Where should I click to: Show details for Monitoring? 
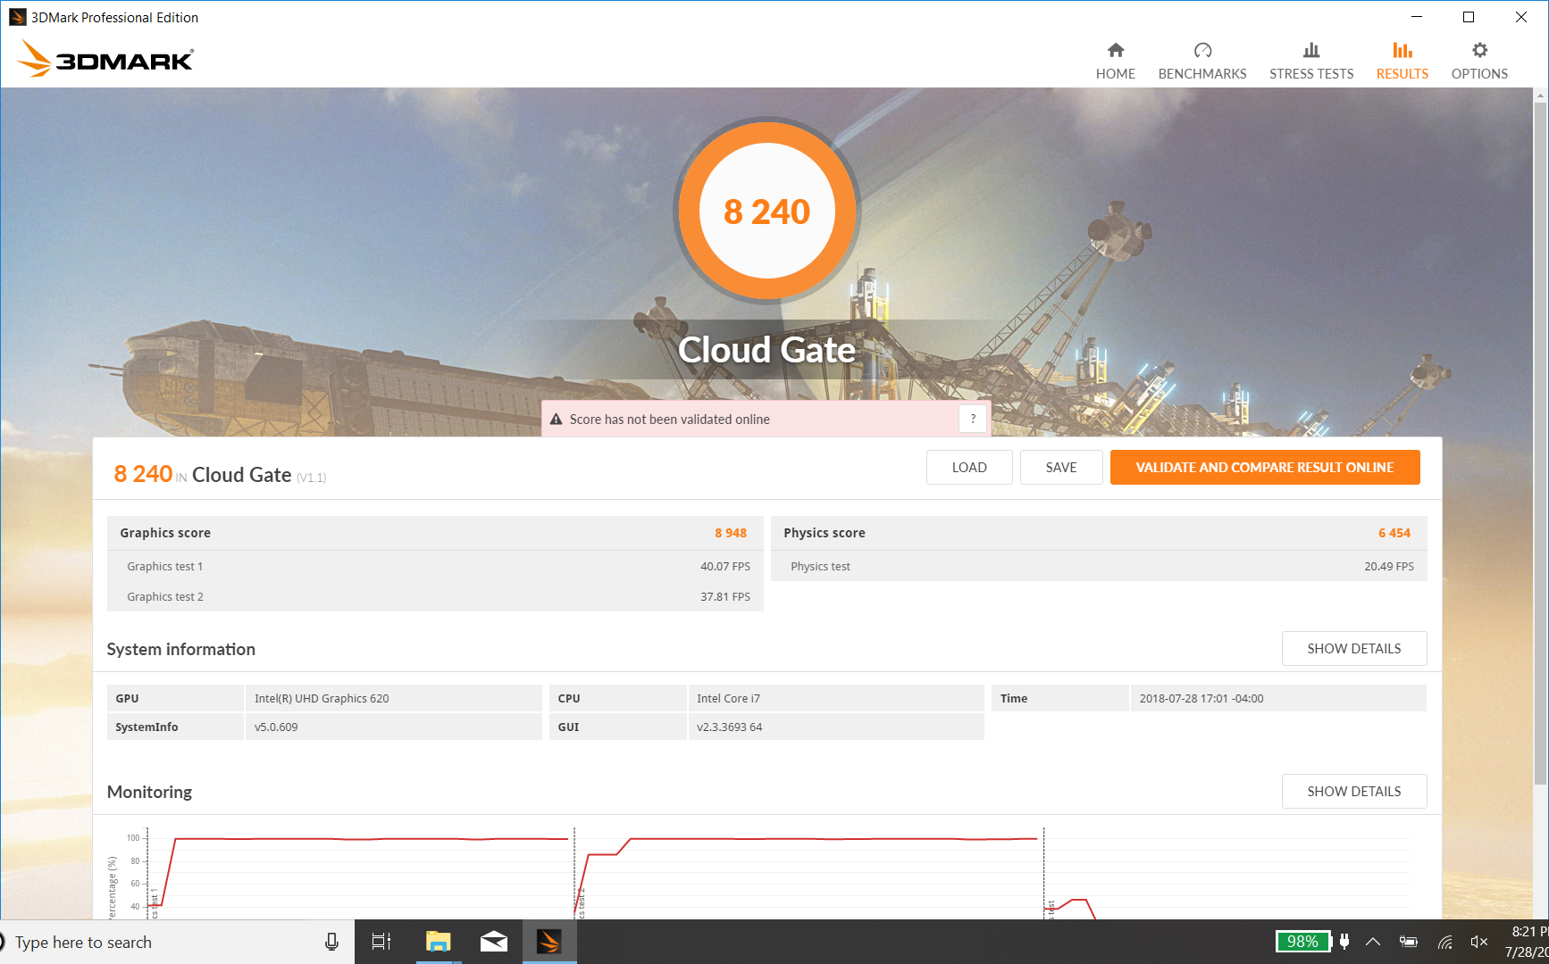pos(1354,792)
